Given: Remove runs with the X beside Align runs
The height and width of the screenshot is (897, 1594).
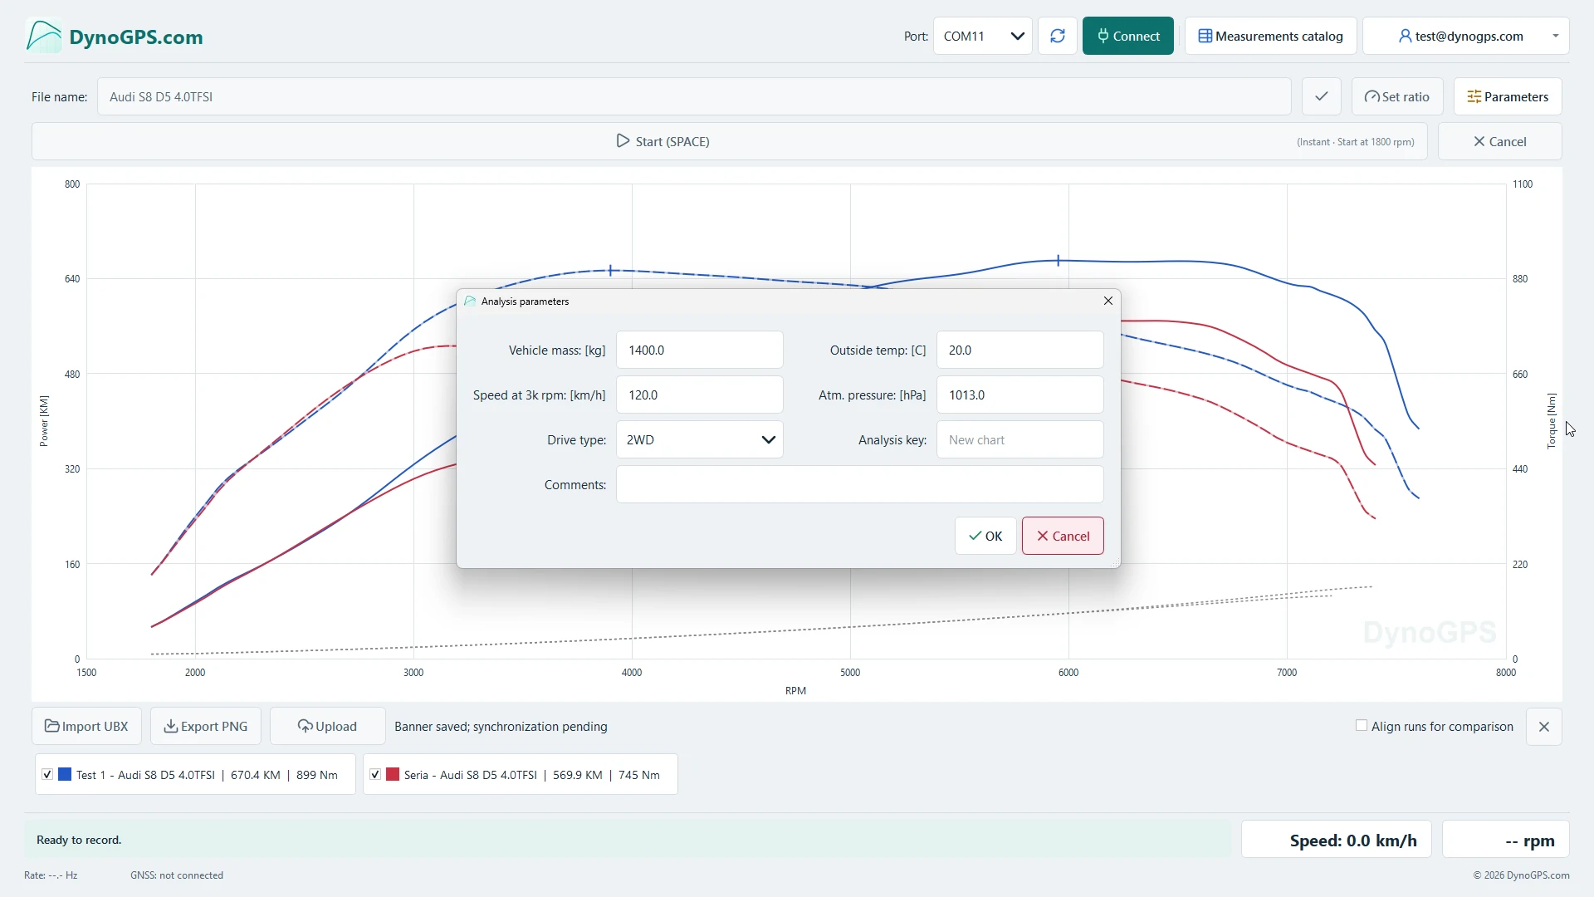Looking at the screenshot, I should click(1543, 727).
